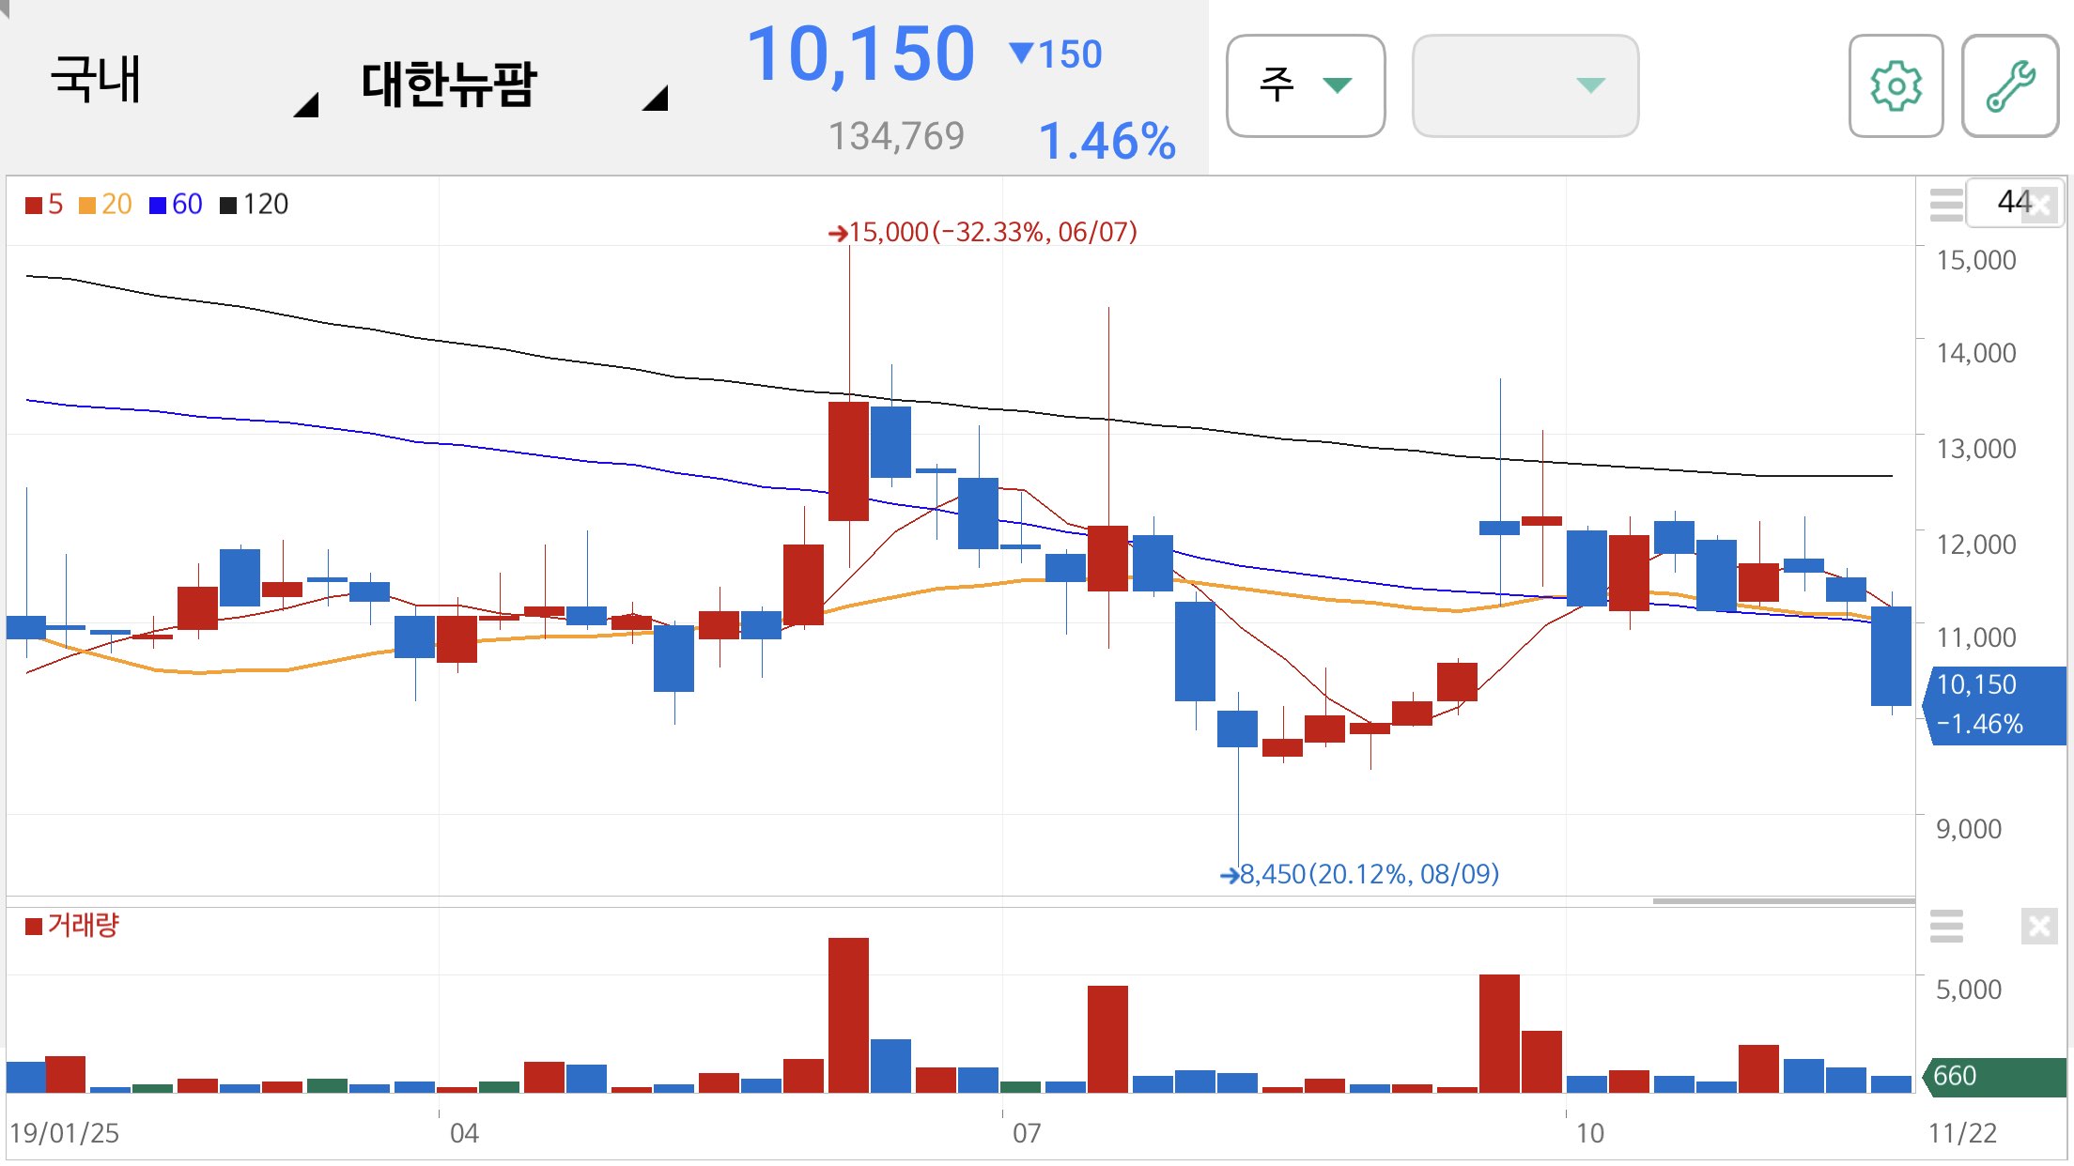The image size is (2074, 1166).
Task: Click the 9,000 price axis label
Action: 1969,829
